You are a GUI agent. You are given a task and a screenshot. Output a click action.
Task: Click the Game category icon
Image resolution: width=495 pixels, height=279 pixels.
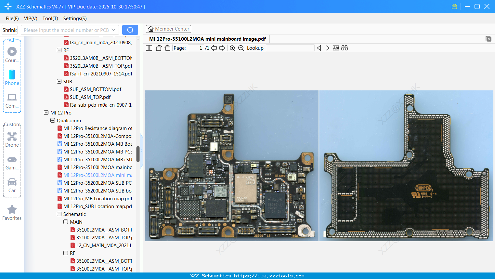[x=12, y=159]
